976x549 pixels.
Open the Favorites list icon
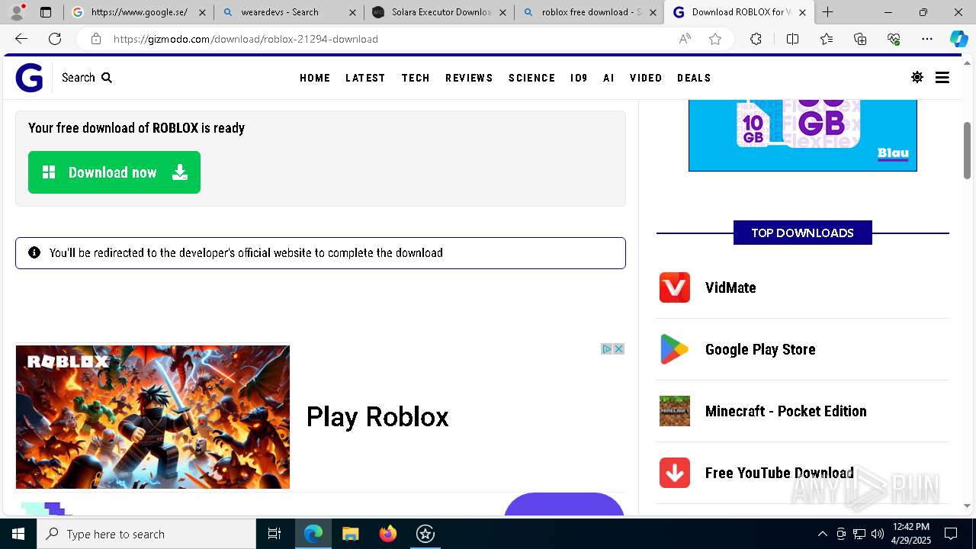click(827, 39)
